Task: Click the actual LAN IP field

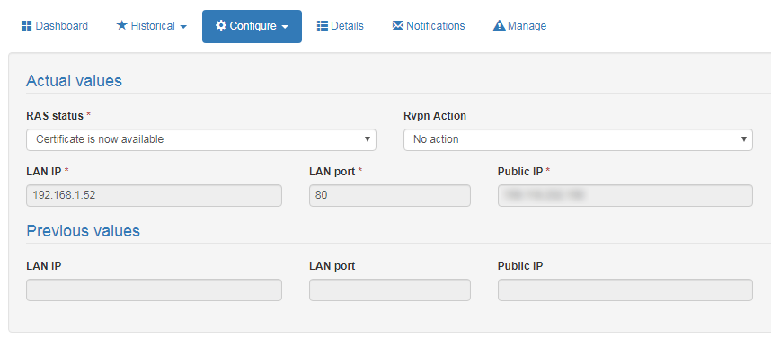Action: (x=154, y=195)
